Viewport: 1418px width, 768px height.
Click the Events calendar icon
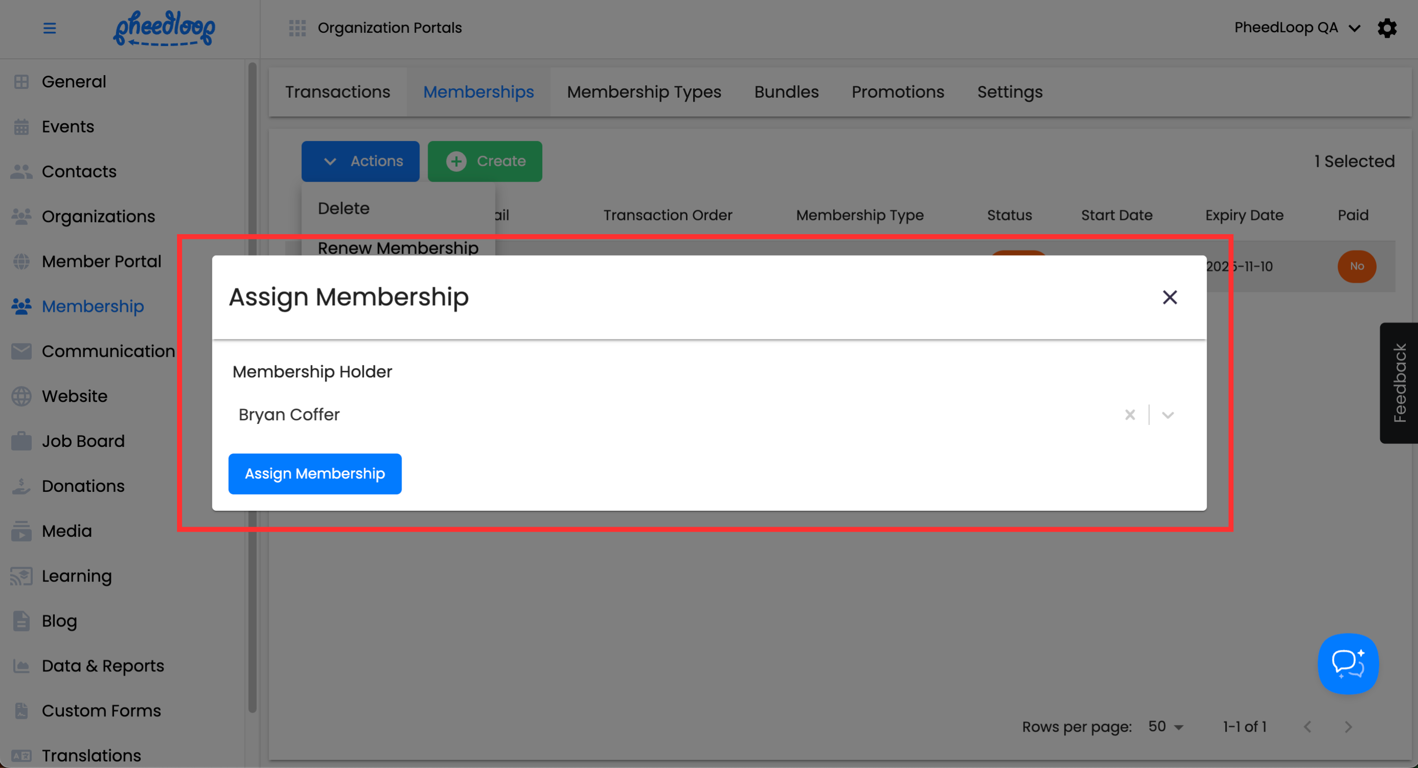click(21, 126)
